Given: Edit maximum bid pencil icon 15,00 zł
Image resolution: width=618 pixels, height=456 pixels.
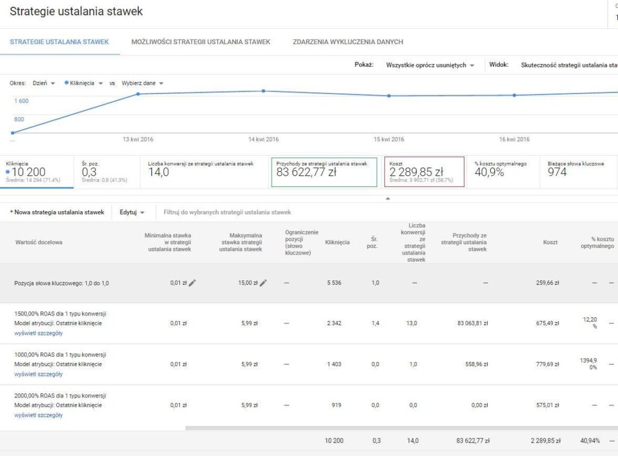Looking at the screenshot, I should point(263,283).
